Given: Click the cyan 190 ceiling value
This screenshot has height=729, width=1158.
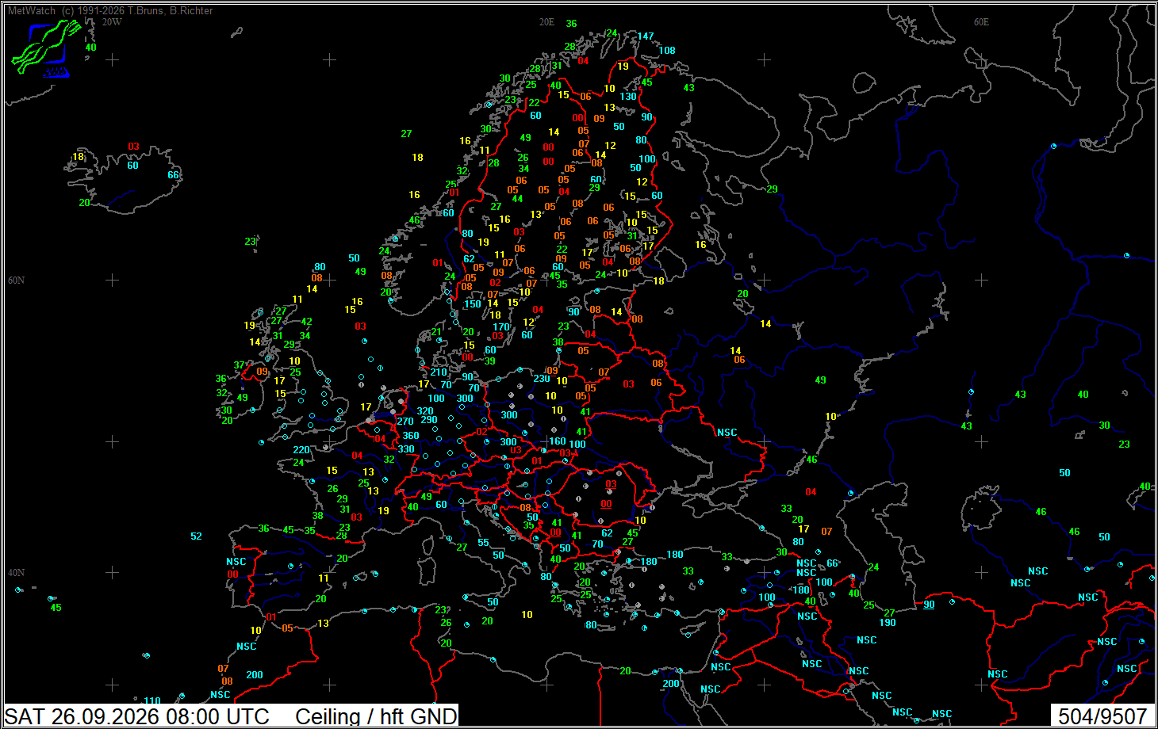Looking at the screenshot, I should tap(888, 623).
